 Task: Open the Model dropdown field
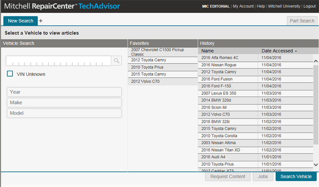click(64, 113)
